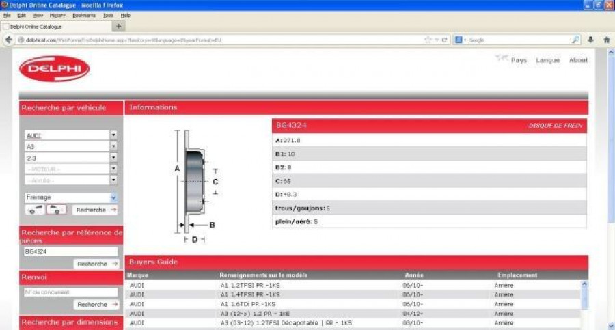Click the page vertical scrollbar
This screenshot has height=330, width=615.
611,189
